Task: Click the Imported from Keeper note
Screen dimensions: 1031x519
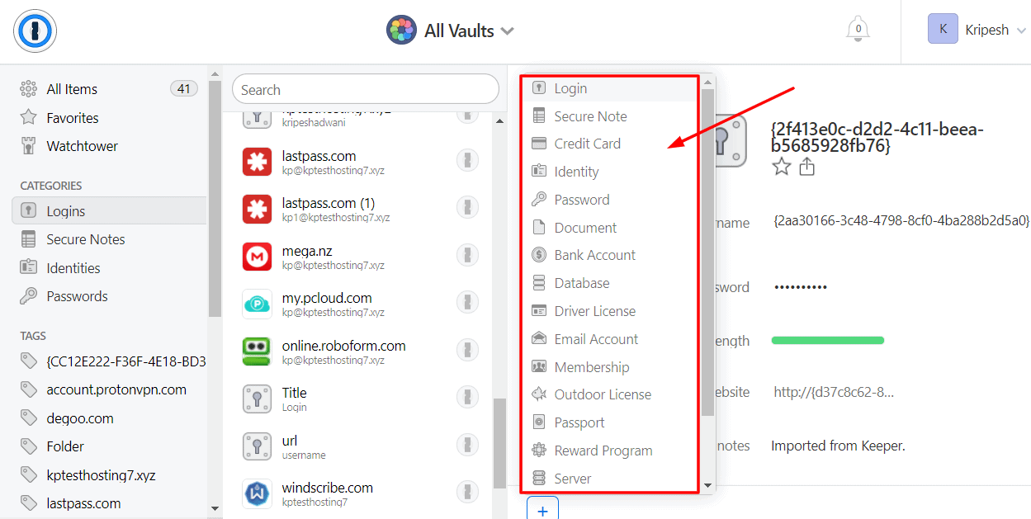Action: point(838,446)
